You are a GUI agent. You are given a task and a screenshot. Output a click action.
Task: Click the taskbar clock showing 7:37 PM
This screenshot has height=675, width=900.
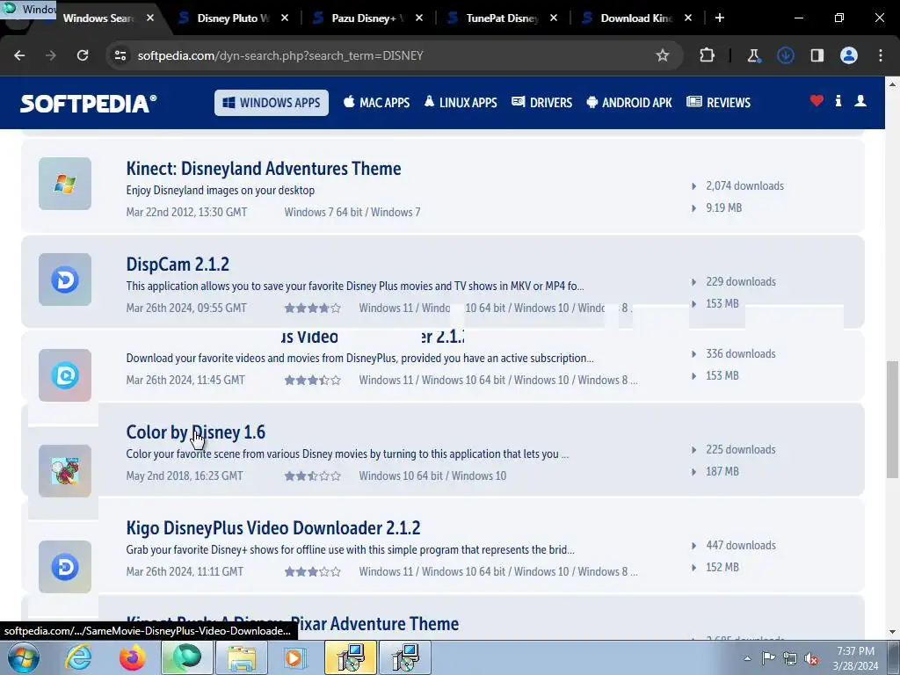(x=855, y=658)
